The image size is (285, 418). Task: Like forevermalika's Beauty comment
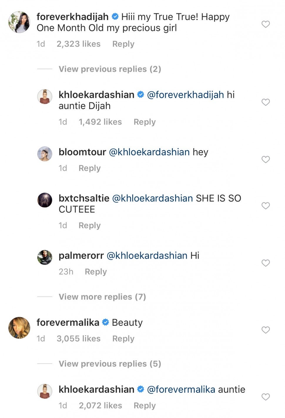coord(266,330)
